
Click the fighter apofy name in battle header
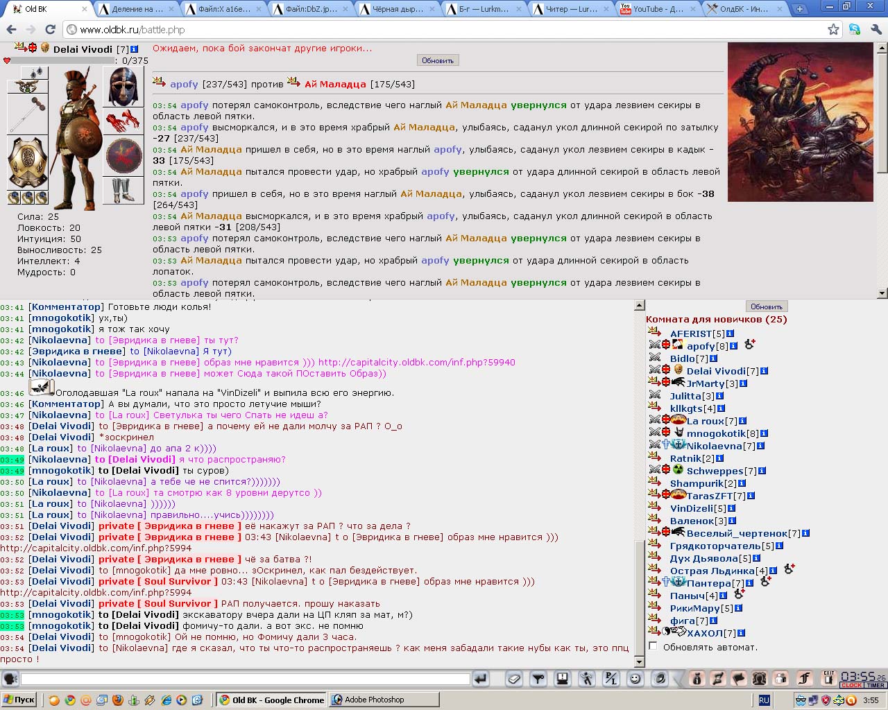(x=184, y=84)
